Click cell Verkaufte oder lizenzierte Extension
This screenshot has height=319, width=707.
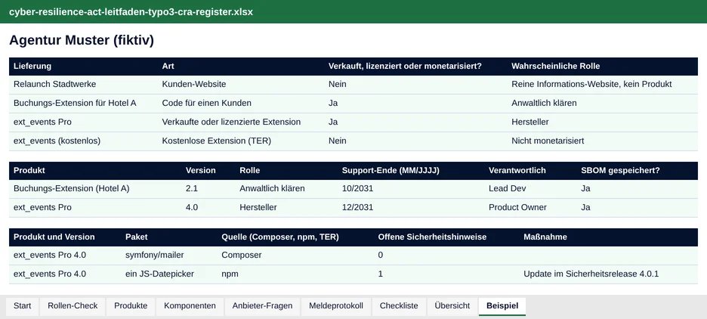(x=231, y=122)
